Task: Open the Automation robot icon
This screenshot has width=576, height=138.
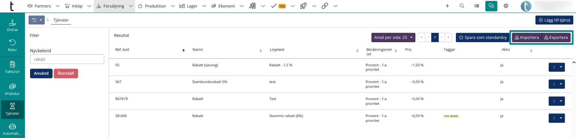Action: coord(12,129)
